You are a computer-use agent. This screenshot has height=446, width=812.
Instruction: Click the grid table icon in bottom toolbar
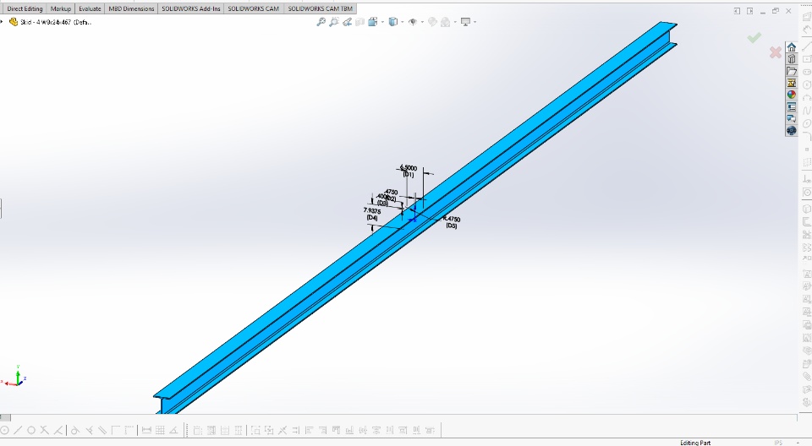pyautogui.click(x=160, y=430)
